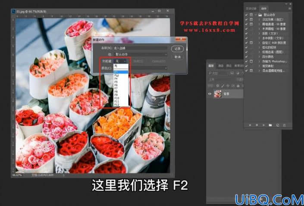This screenshot has width=304, height=206.
Task: Open the layer kind filter dropdown
Action: tap(217, 73)
